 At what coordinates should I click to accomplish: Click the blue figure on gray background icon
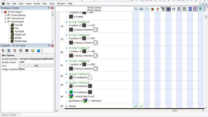click(x=168, y=9)
